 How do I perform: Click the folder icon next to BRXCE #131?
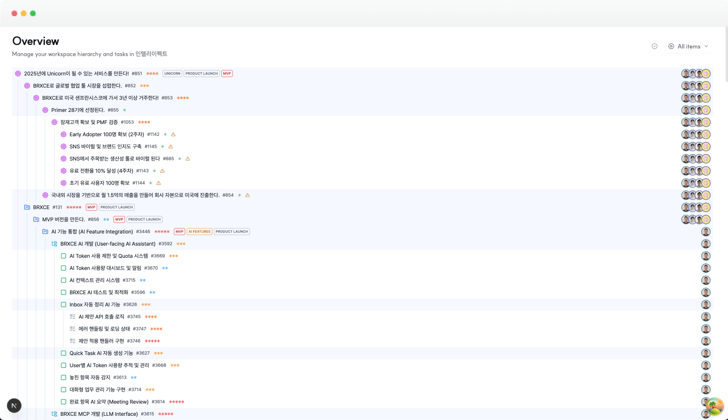click(27, 207)
